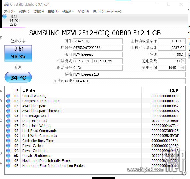Select the Available Spare Threshold attribute name
190x179 pixels.
(42, 111)
